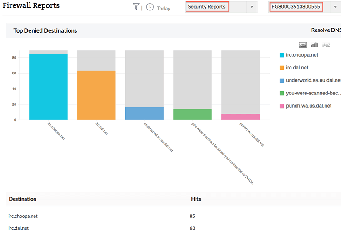Toggle punch.wa.us.dal.net legend series

[309, 106]
